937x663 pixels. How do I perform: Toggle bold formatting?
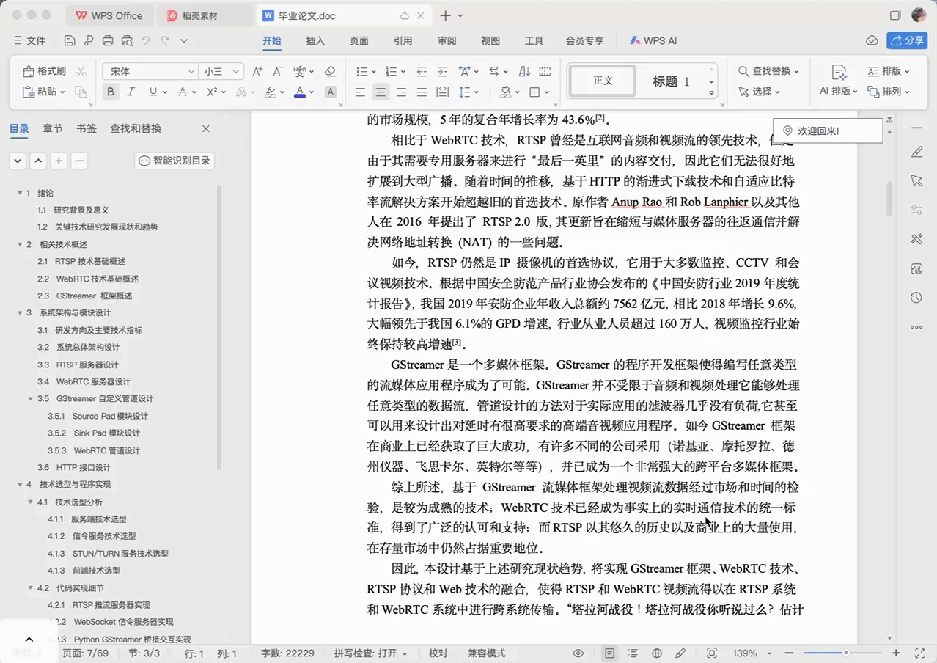pyautogui.click(x=110, y=92)
